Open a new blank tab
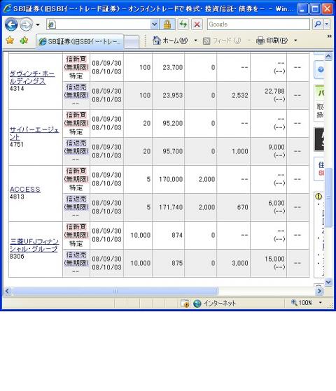336x391 pixels. click(132, 42)
